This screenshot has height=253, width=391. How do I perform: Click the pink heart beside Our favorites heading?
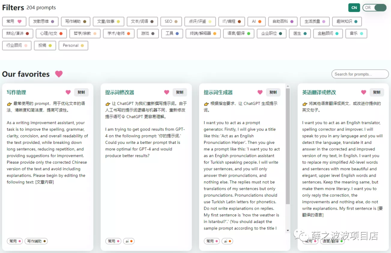click(59, 74)
